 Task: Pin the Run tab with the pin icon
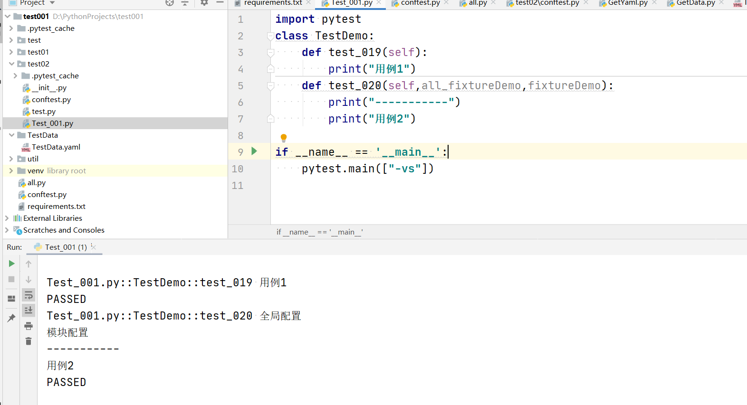(x=11, y=318)
